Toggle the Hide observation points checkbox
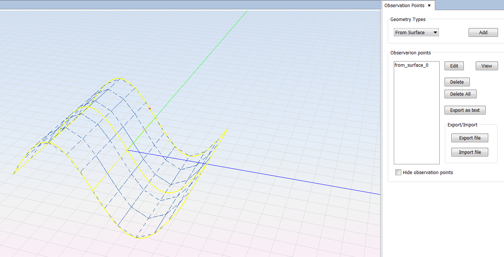Image resolution: width=504 pixels, height=257 pixels. [398, 173]
